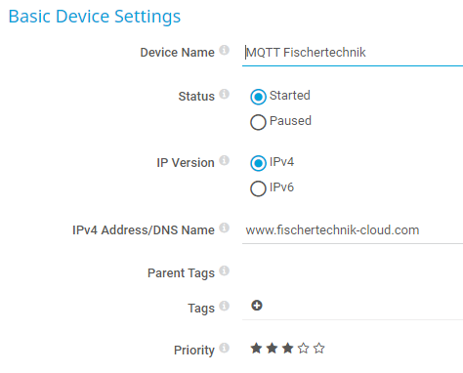Click IP Version info icon
The image size is (463, 373).
pos(224,160)
